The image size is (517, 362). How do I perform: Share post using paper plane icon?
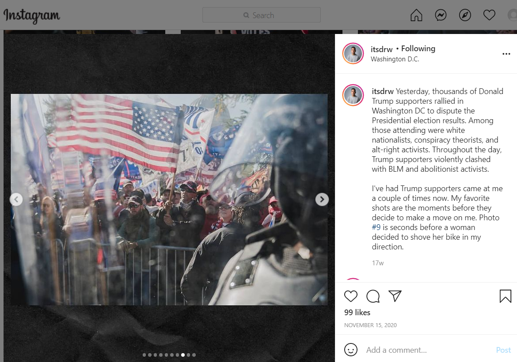tap(395, 296)
